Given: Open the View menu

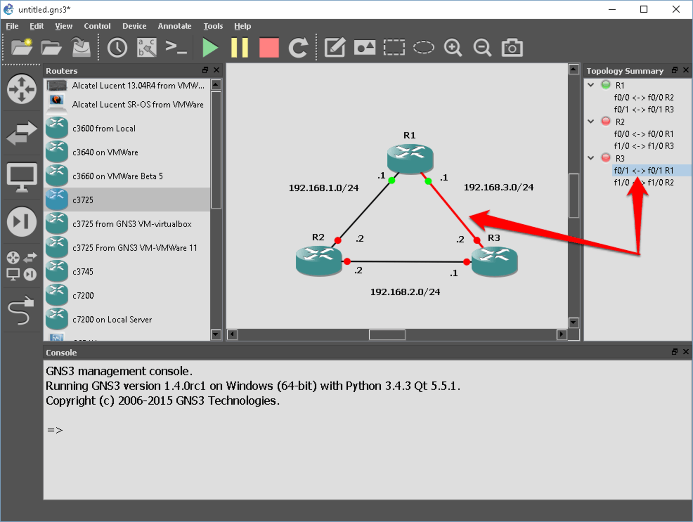Looking at the screenshot, I should 64,26.
